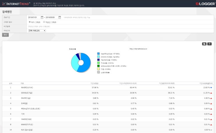Image resolution: width=216 pixels, height=133 pixels.
Task: Click the blue down arrow in NAVER row
Action: pyautogui.click(x=211, y=88)
